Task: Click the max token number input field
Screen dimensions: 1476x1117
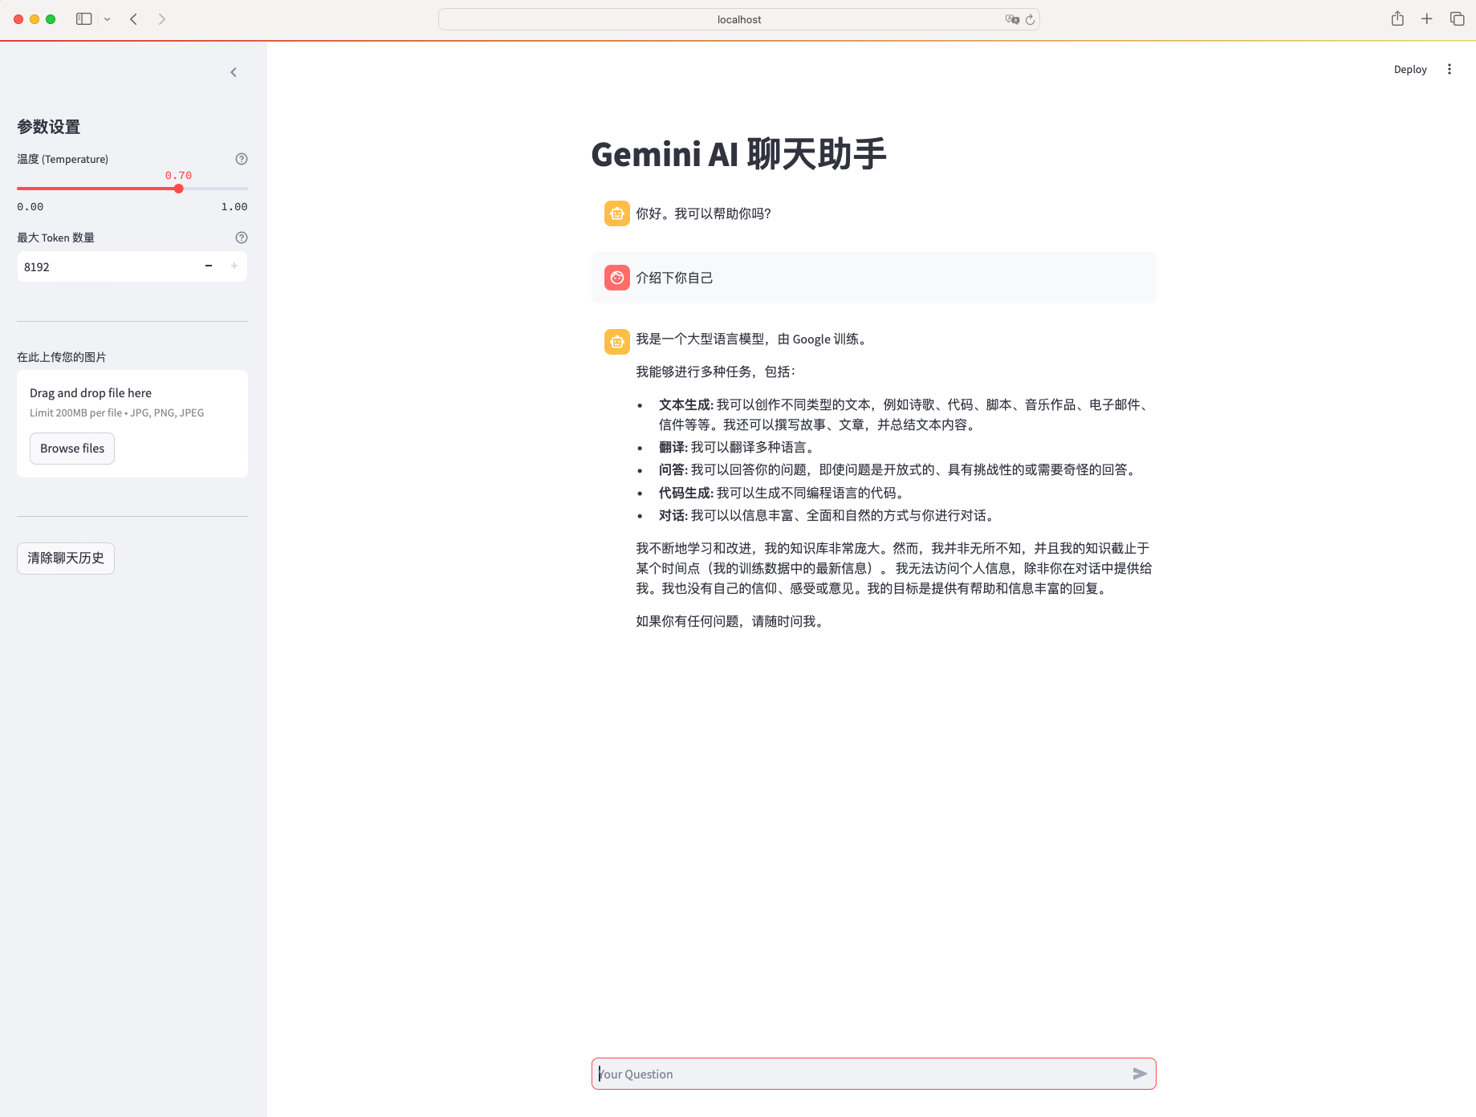Action: 107,266
